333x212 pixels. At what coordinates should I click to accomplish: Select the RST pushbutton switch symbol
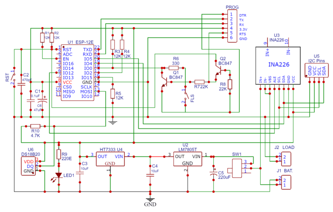(x=14, y=77)
